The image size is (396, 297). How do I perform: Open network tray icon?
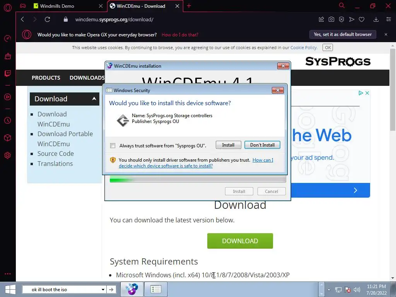pos(338,290)
